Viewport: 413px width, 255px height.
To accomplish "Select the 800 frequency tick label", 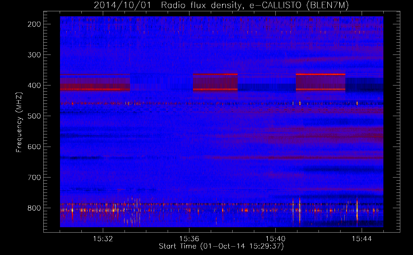I will 34,208.
